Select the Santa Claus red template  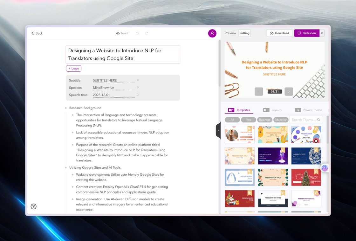click(240, 199)
